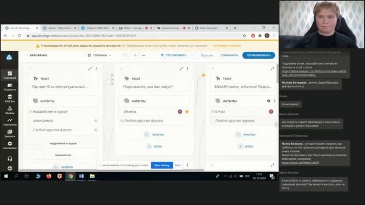This screenshot has height=205, width=365.
Task: Open Word from the taskbar
Action: click(81, 176)
